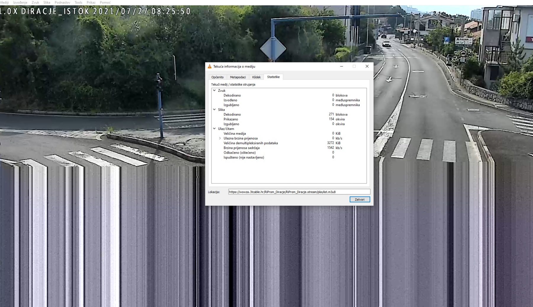The width and height of the screenshot is (533, 307).
Task: Select the Kôdek tab
Action: coord(256,77)
